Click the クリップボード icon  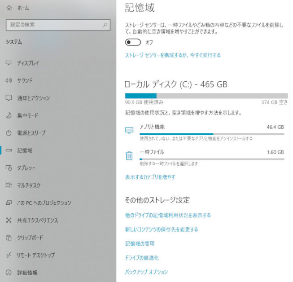9,238
